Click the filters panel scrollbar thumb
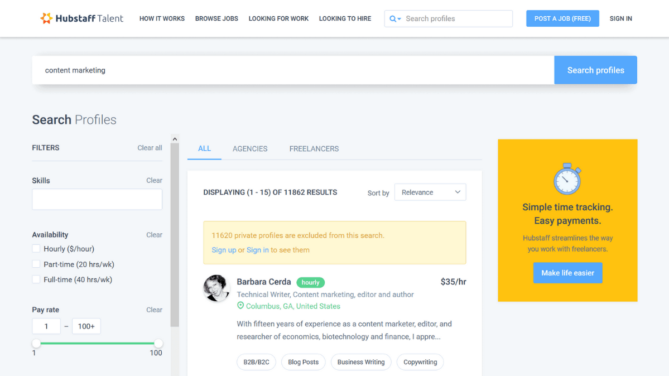Screen dimensions: 669x376 click(x=175, y=235)
